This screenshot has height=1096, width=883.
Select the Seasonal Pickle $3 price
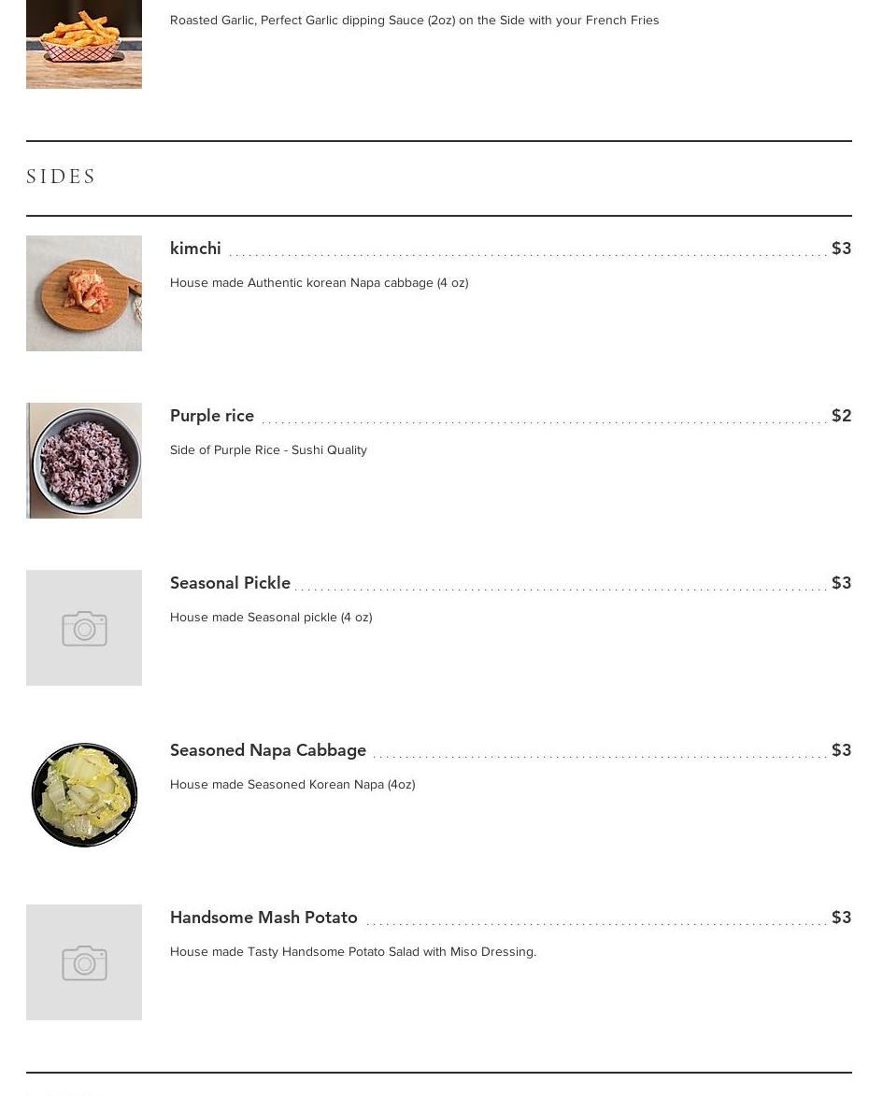pos(841,583)
